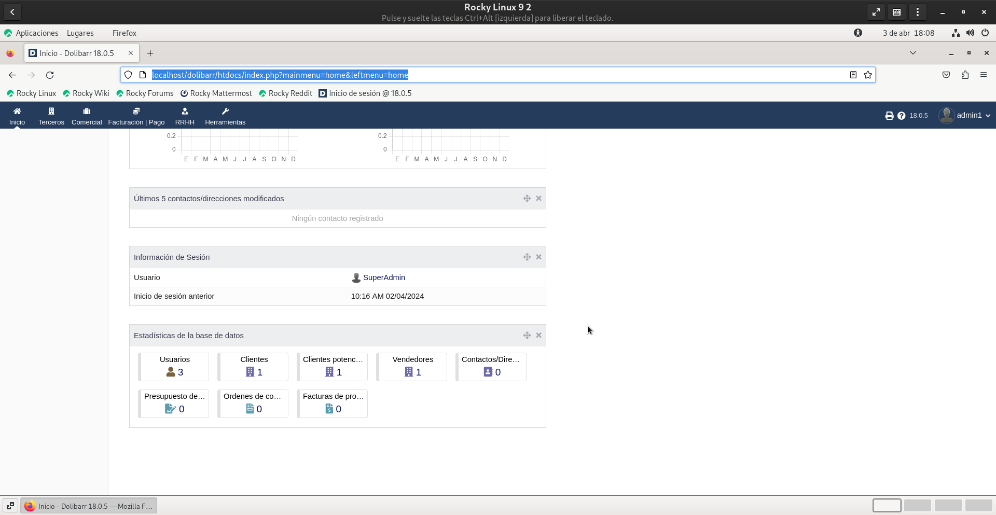This screenshot has height=515, width=996.
Task: Close the Estadísticas de la base de datos box
Action: click(538, 336)
